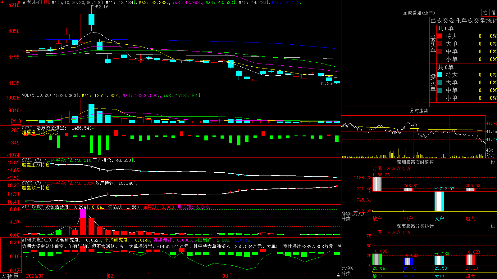Switch to the 笔 view
The width and height of the screenshot is (497, 279).
493,12
